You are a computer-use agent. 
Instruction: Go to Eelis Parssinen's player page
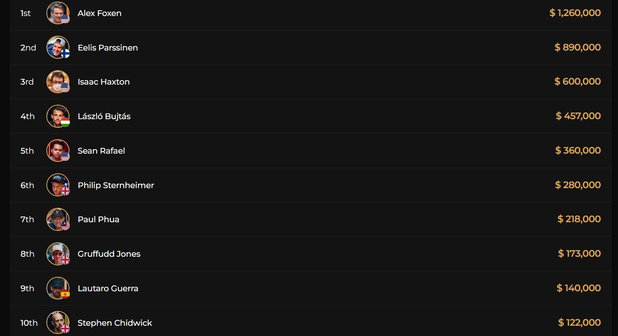tap(108, 48)
